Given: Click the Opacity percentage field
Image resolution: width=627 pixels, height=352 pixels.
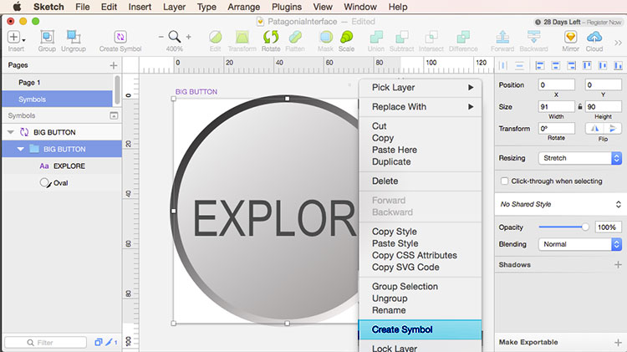Looking at the screenshot, I should coord(609,227).
